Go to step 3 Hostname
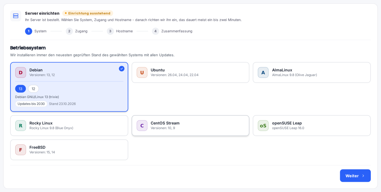381x192 pixels. click(120, 31)
